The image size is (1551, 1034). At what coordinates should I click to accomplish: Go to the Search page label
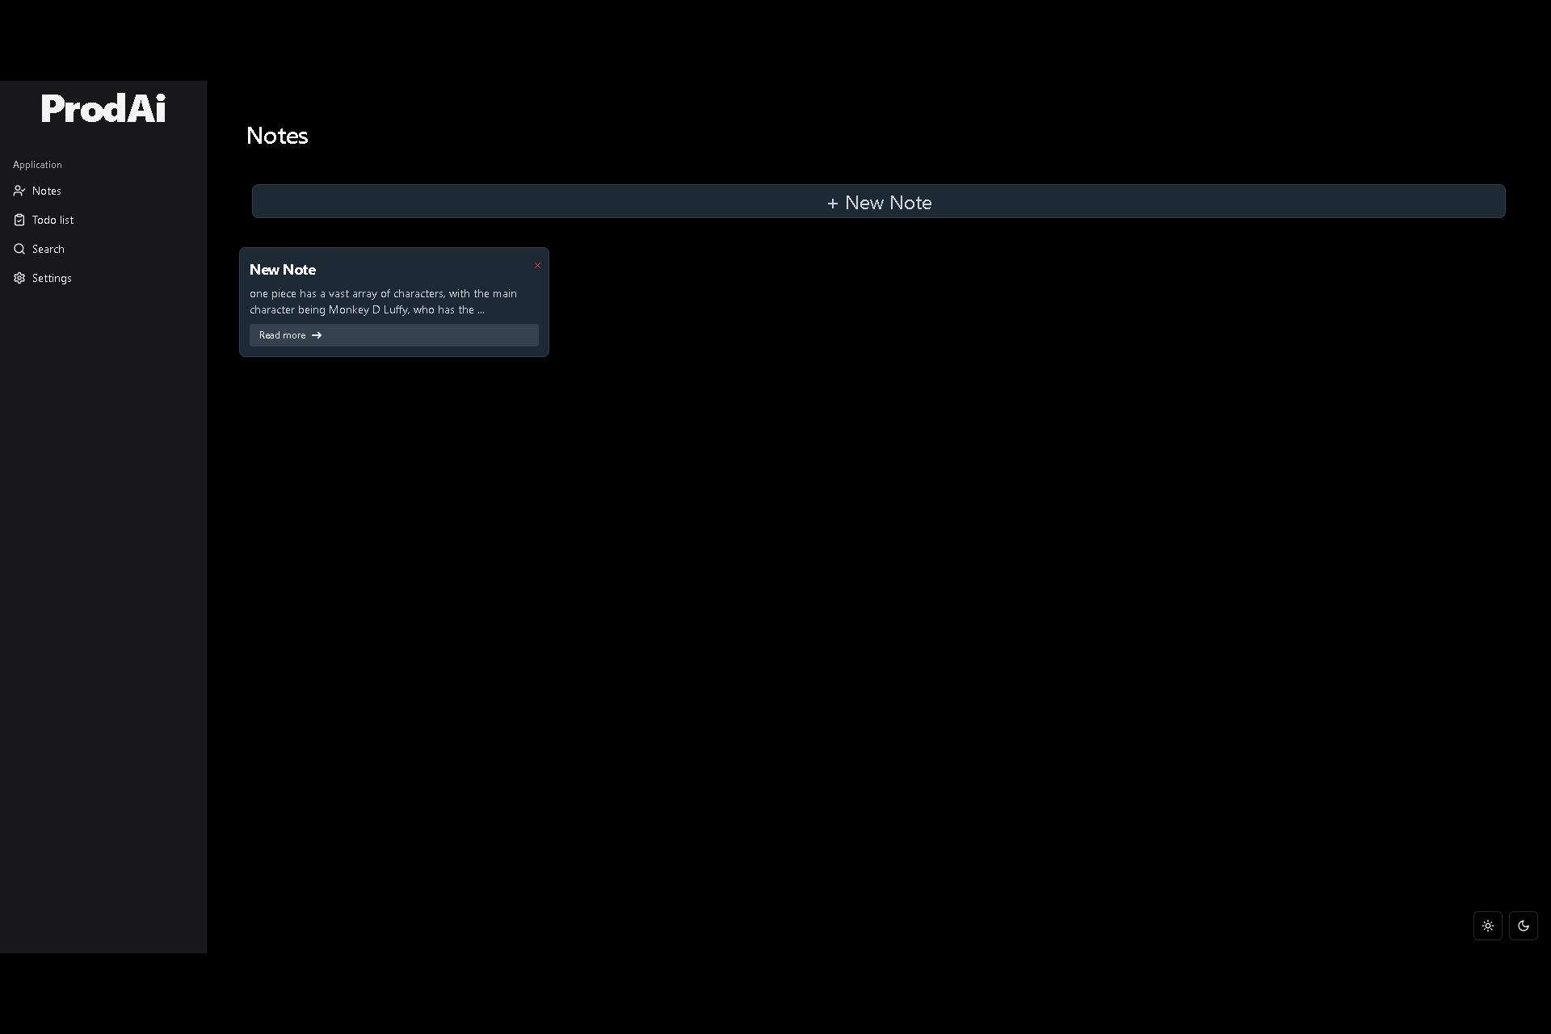48,249
